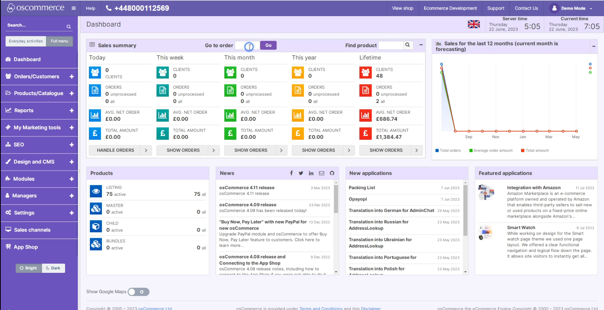Open Ecommerce Development in the top bar
This screenshot has width=604, height=310.
point(450,8)
